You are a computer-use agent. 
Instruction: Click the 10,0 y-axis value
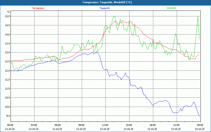tap(8, 107)
